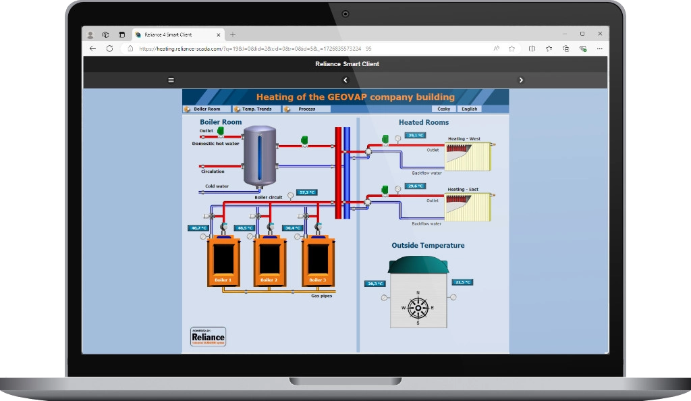This screenshot has height=401, width=691.
Task: Open the workspaces icon next to profile
Action: [x=106, y=35]
